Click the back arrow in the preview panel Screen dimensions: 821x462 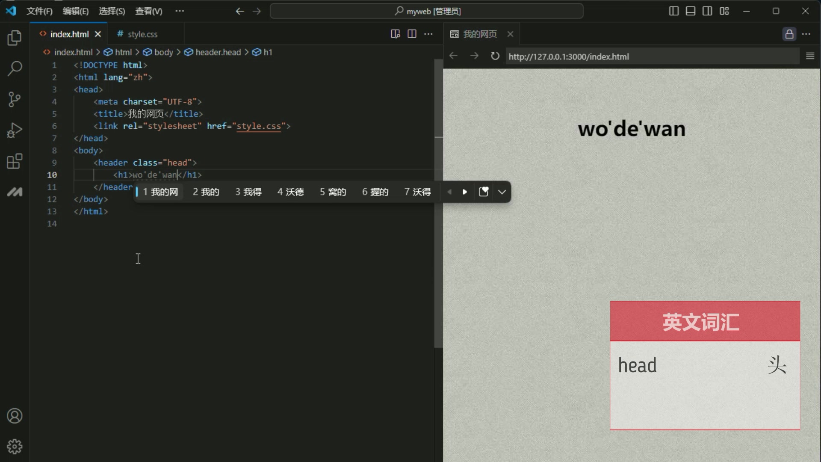pyautogui.click(x=453, y=56)
